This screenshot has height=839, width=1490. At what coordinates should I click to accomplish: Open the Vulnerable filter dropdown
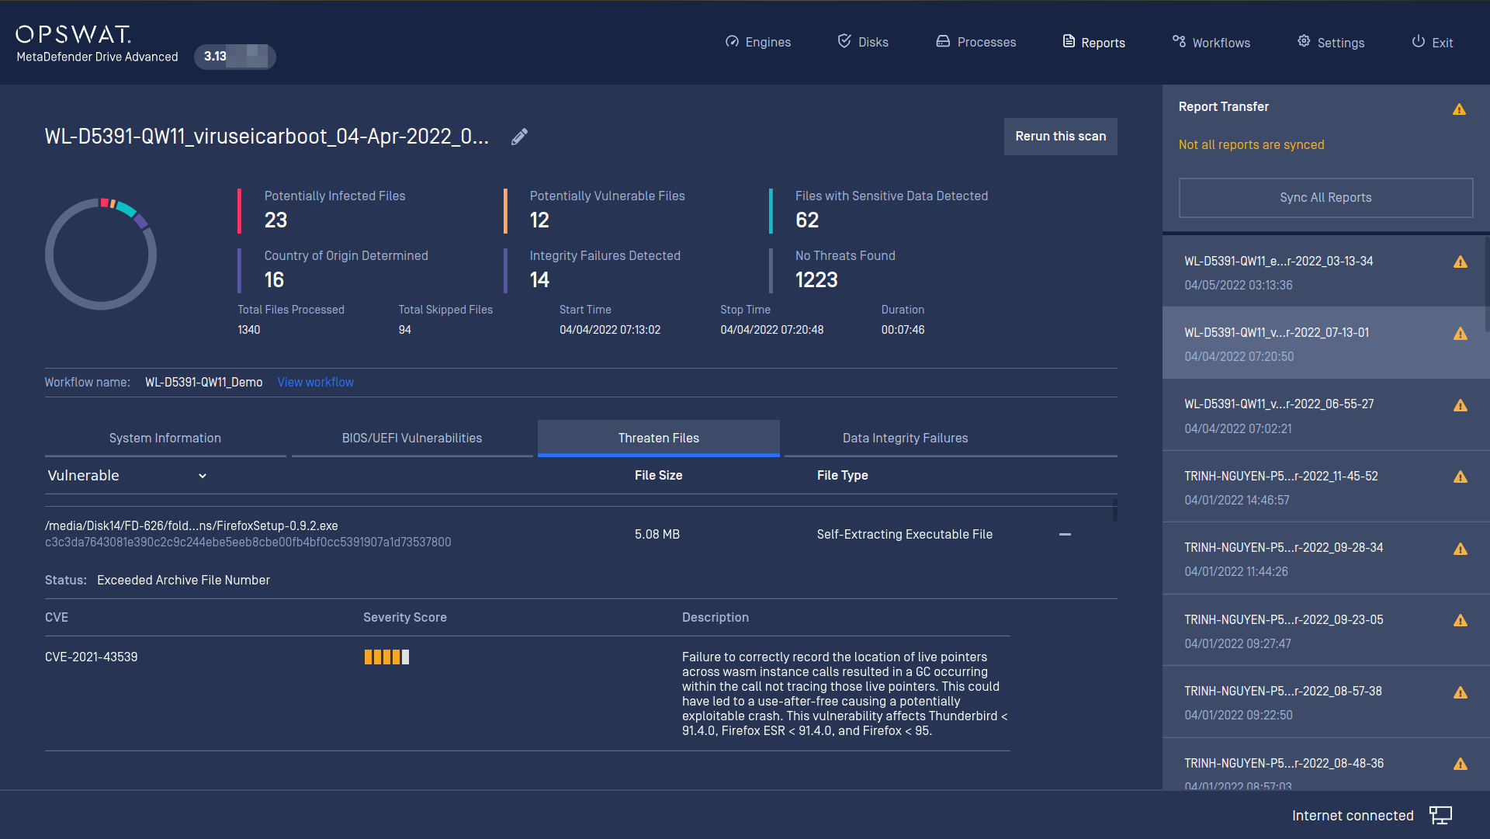point(126,476)
